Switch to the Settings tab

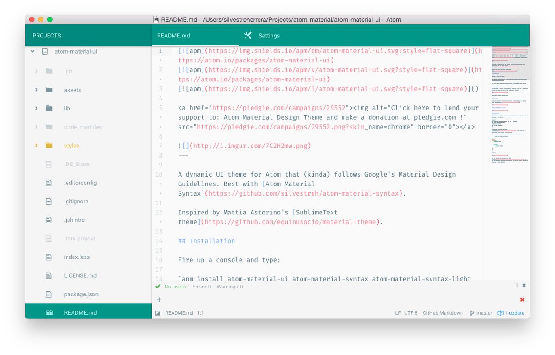pyautogui.click(x=269, y=36)
